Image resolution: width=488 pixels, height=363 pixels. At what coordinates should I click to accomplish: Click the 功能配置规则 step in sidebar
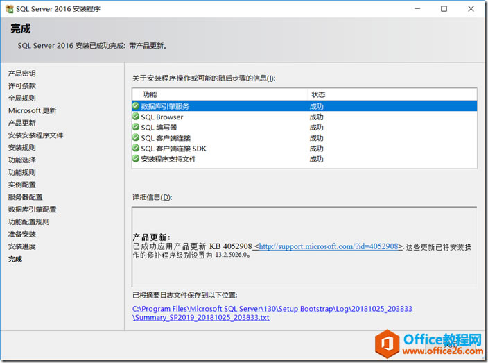point(28,222)
